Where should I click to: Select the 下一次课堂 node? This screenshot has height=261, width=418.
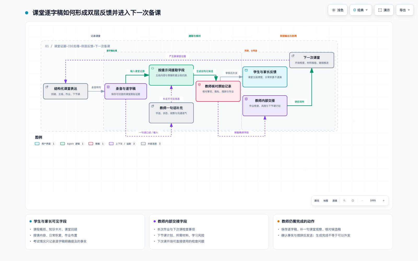(312, 60)
